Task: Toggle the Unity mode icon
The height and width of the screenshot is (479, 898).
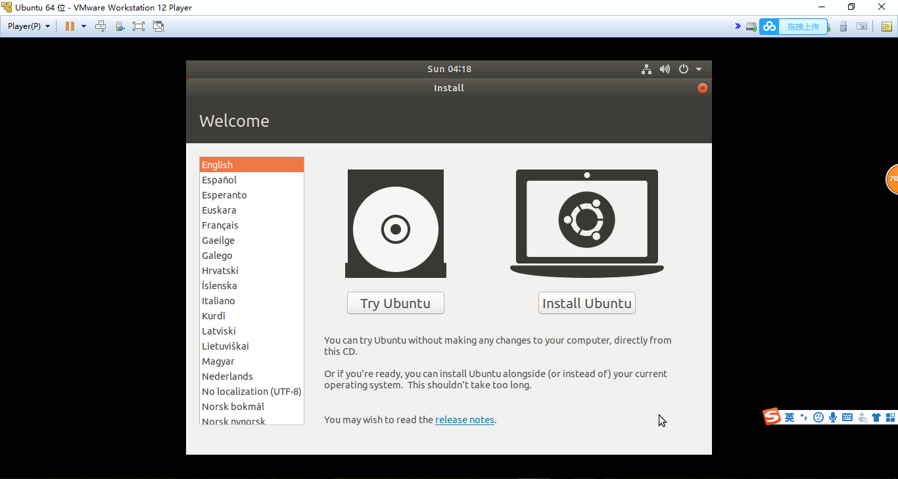Action: click(158, 26)
